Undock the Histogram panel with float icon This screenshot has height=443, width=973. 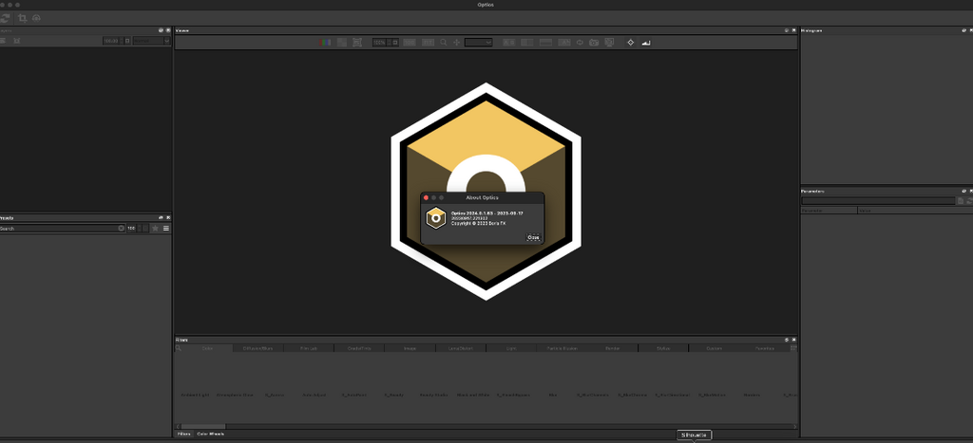[x=963, y=29]
